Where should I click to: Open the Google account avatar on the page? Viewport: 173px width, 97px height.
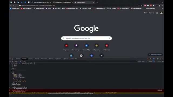click(161, 13)
